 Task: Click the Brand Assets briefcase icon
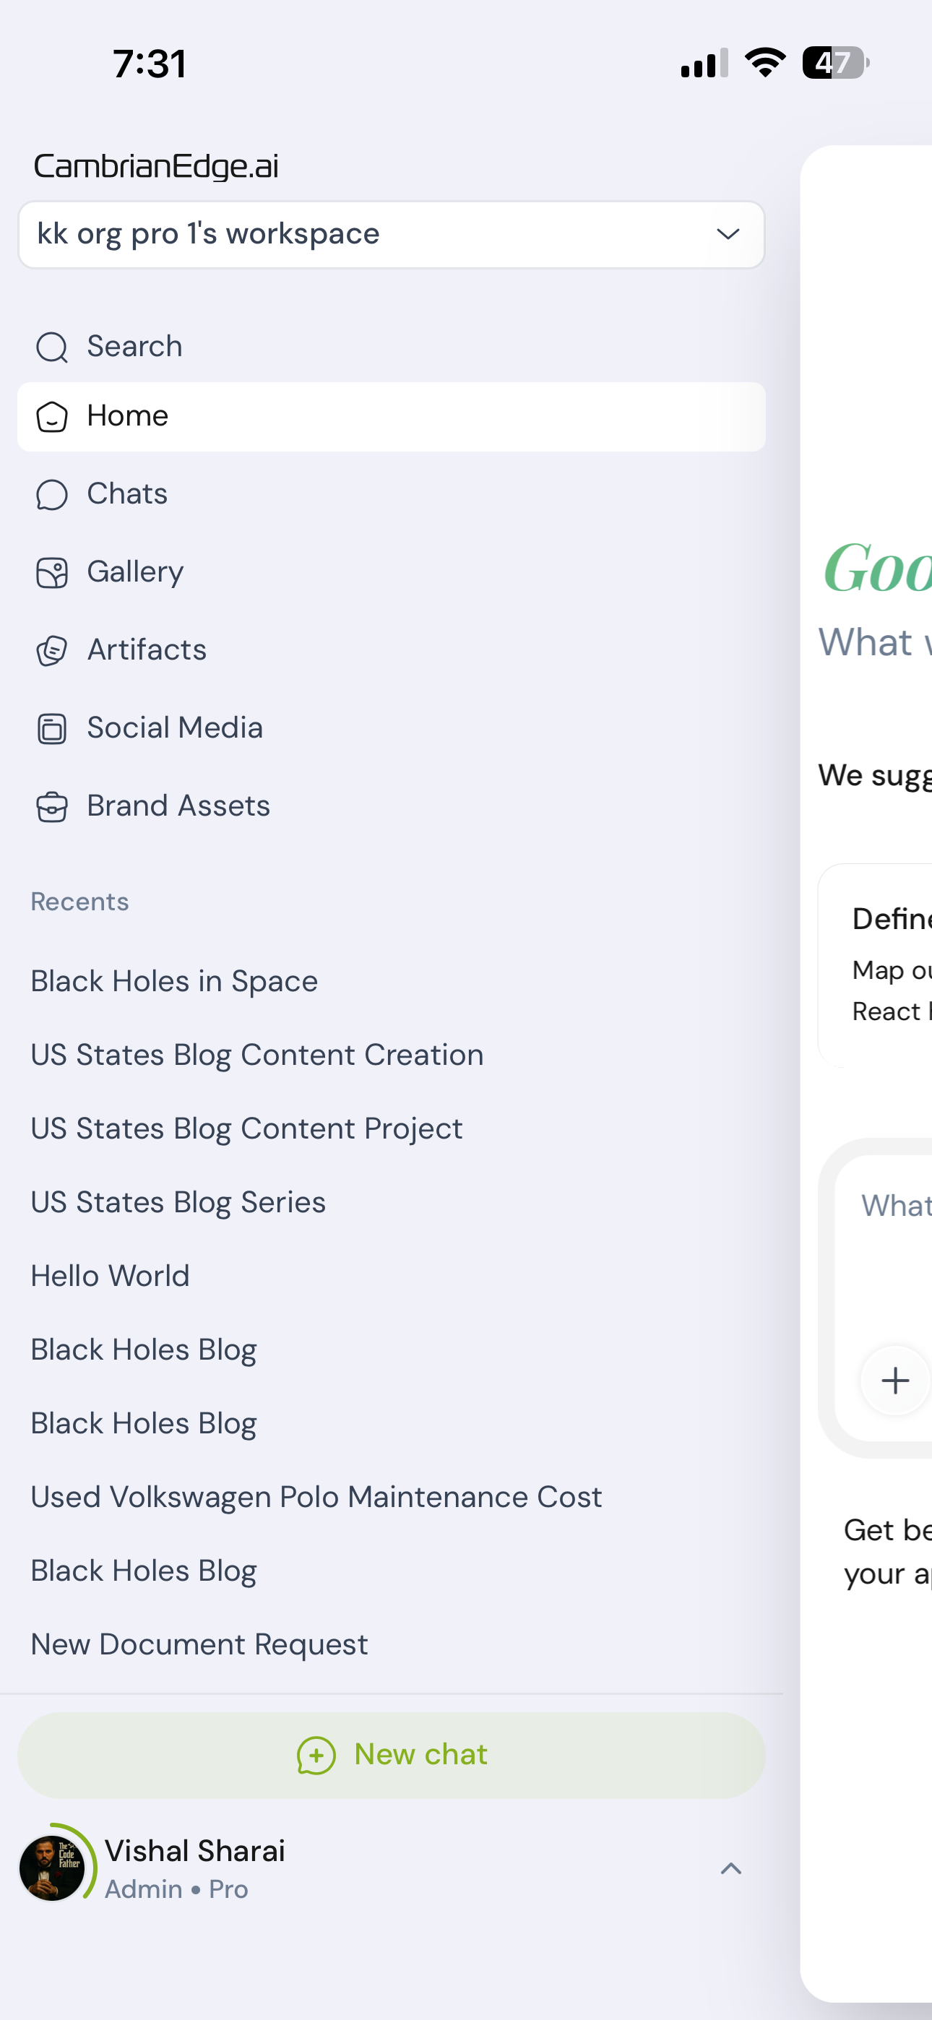[52, 806]
